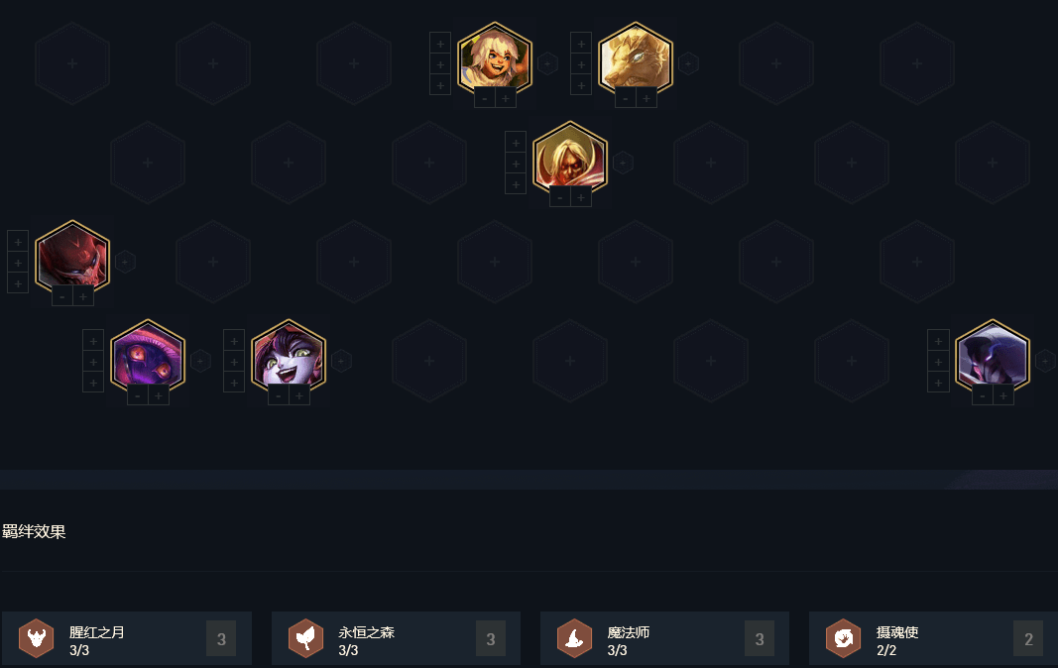The image size is (1058, 668).
Task: Click the dark hooded champion at far right
Action: point(993,357)
